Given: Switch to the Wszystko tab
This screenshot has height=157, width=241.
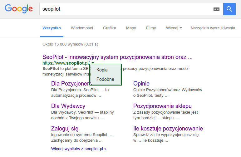Looking at the screenshot, I should pos(52,28).
